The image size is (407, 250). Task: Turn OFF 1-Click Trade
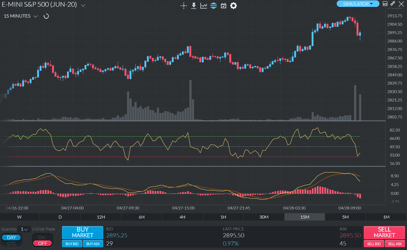coord(42,243)
